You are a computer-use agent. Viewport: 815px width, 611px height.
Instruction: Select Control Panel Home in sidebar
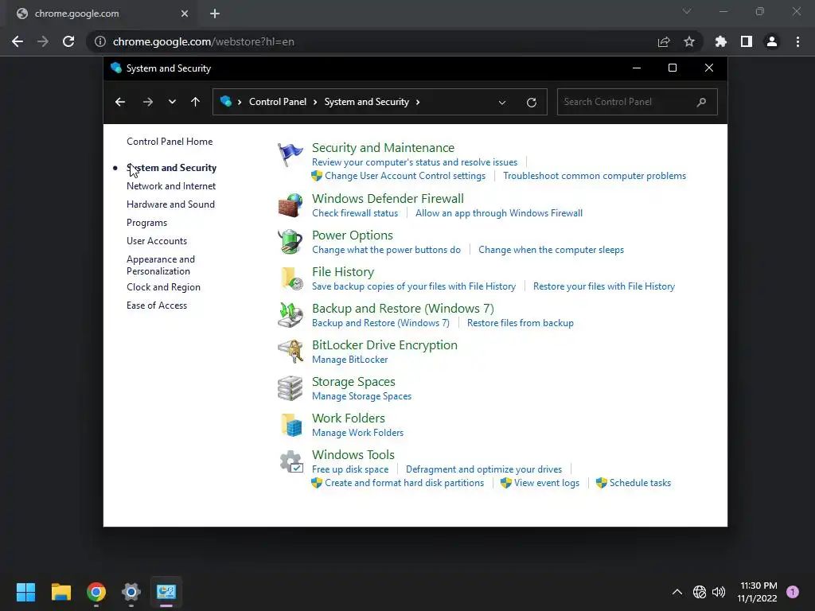(170, 142)
